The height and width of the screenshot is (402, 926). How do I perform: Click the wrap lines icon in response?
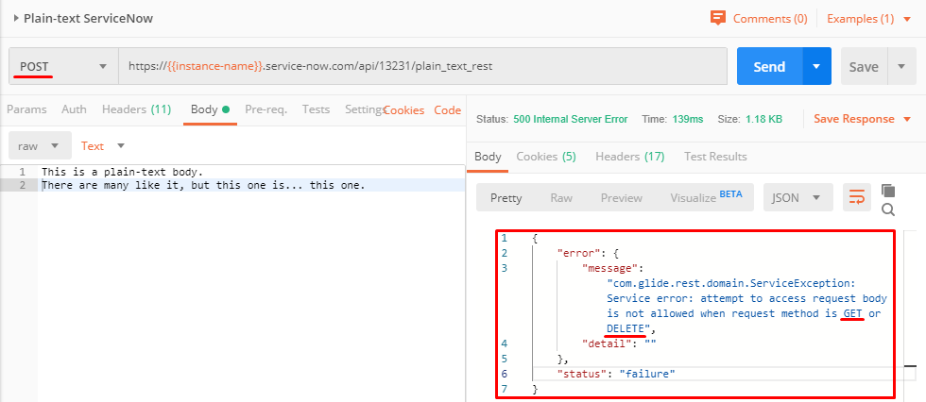coord(857,198)
